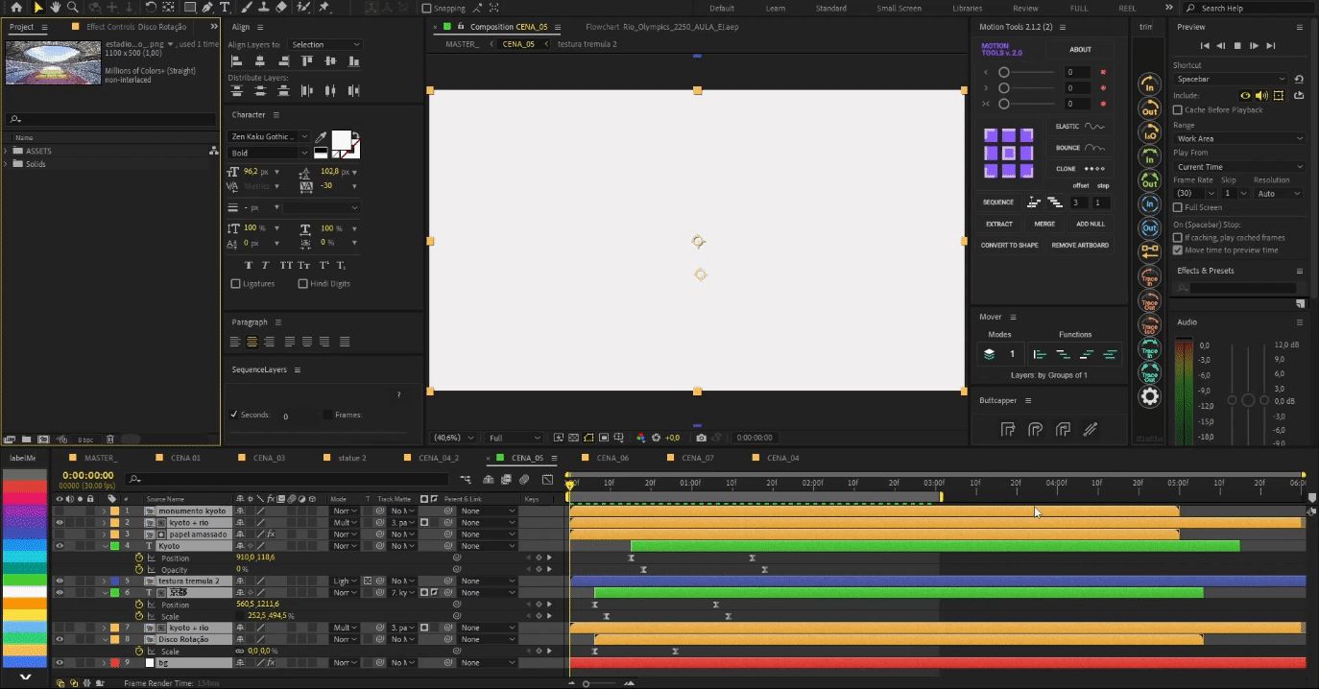Select the Pen tool

pyautogui.click(x=207, y=8)
